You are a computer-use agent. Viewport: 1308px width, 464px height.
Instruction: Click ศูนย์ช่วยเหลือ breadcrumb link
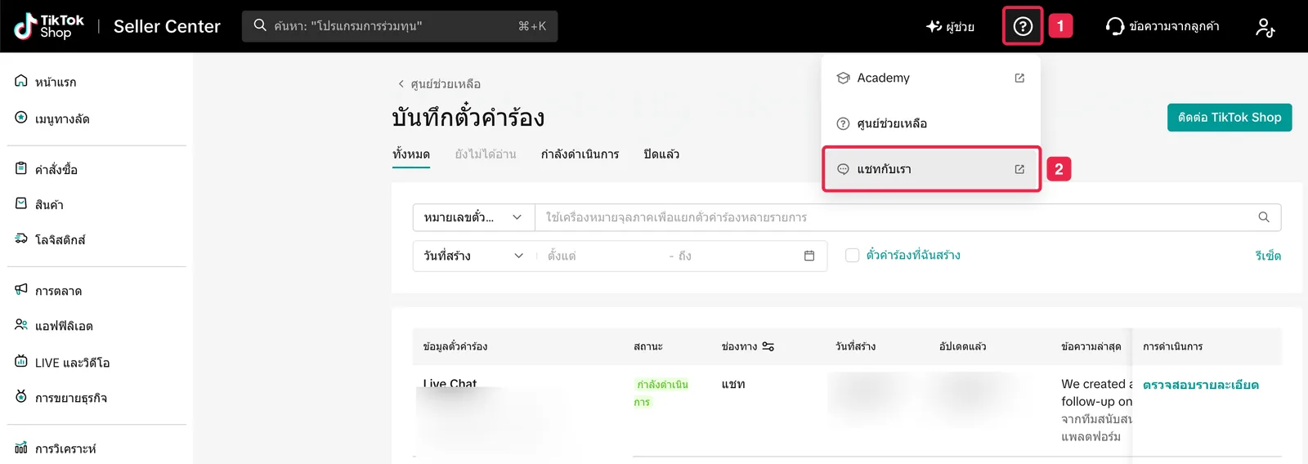pyautogui.click(x=446, y=83)
